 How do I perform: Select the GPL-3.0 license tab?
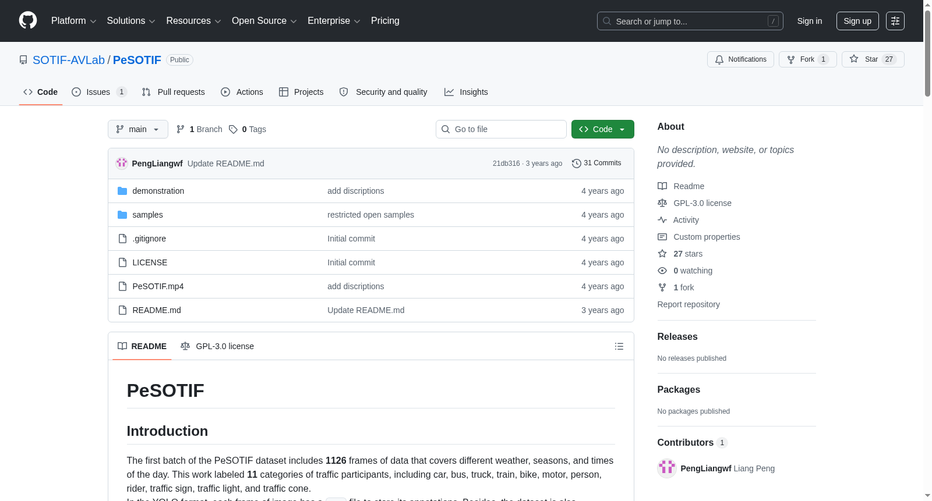pyautogui.click(x=217, y=346)
